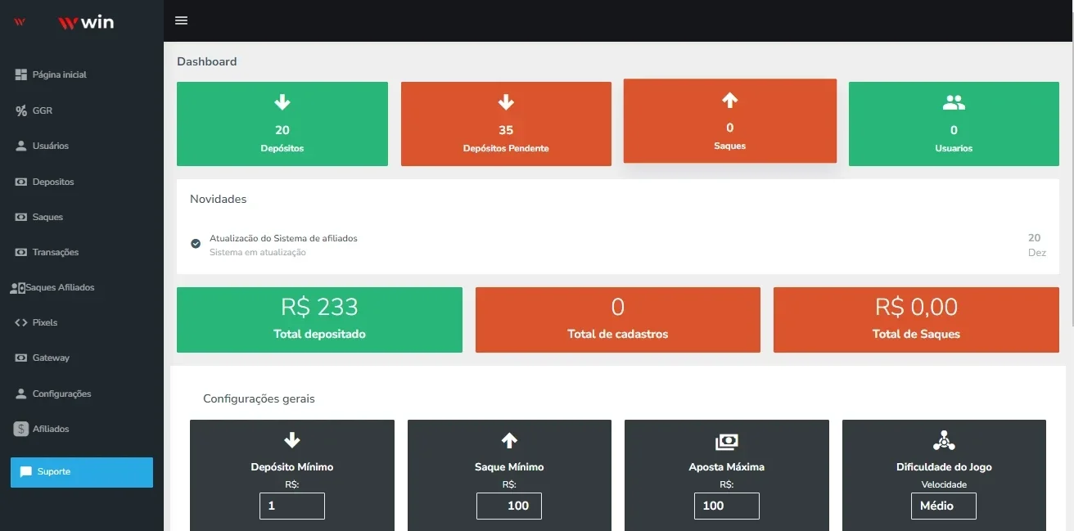This screenshot has width=1074, height=531.
Task: Click the Configurações person icon
Action: coord(21,394)
